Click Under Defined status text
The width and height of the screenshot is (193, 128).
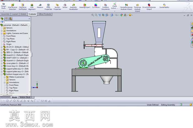coord(153,105)
